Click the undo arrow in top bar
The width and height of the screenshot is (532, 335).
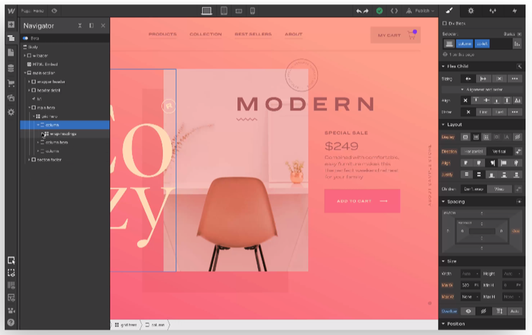[x=359, y=11]
